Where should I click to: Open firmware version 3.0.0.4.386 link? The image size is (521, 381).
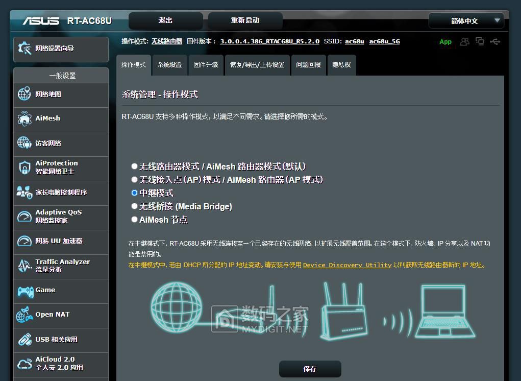click(x=270, y=41)
